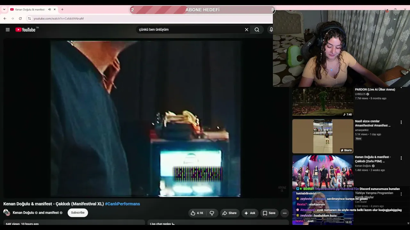Screen dimensions: 410x230
Task: Open the more actions menu beside Save
Action: [284, 213]
